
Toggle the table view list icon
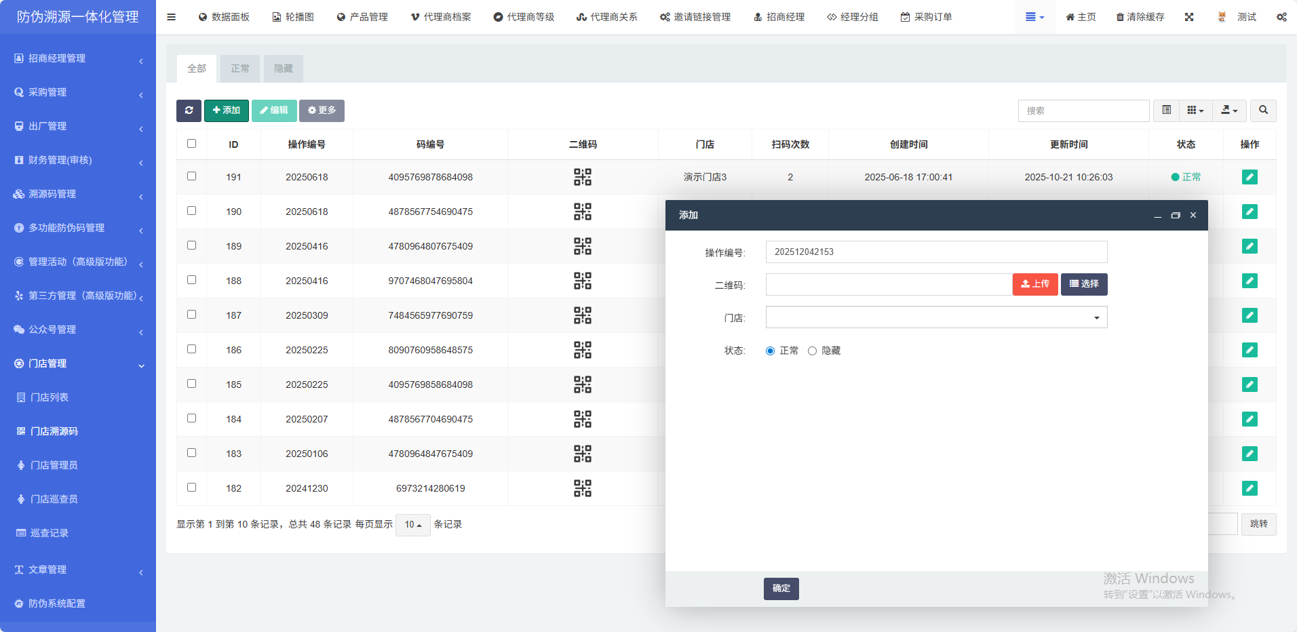[x=1166, y=111]
